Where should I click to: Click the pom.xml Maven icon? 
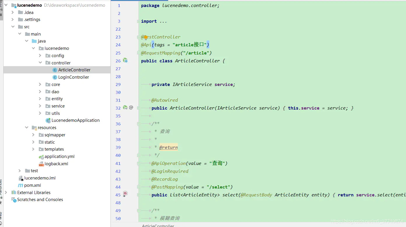(21, 185)
